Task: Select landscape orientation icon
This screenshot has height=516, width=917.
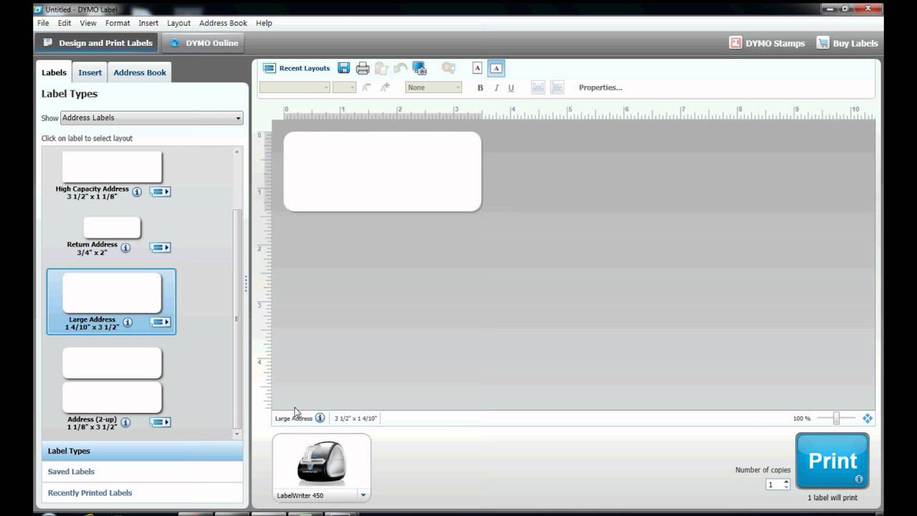Action: [496, 68]
